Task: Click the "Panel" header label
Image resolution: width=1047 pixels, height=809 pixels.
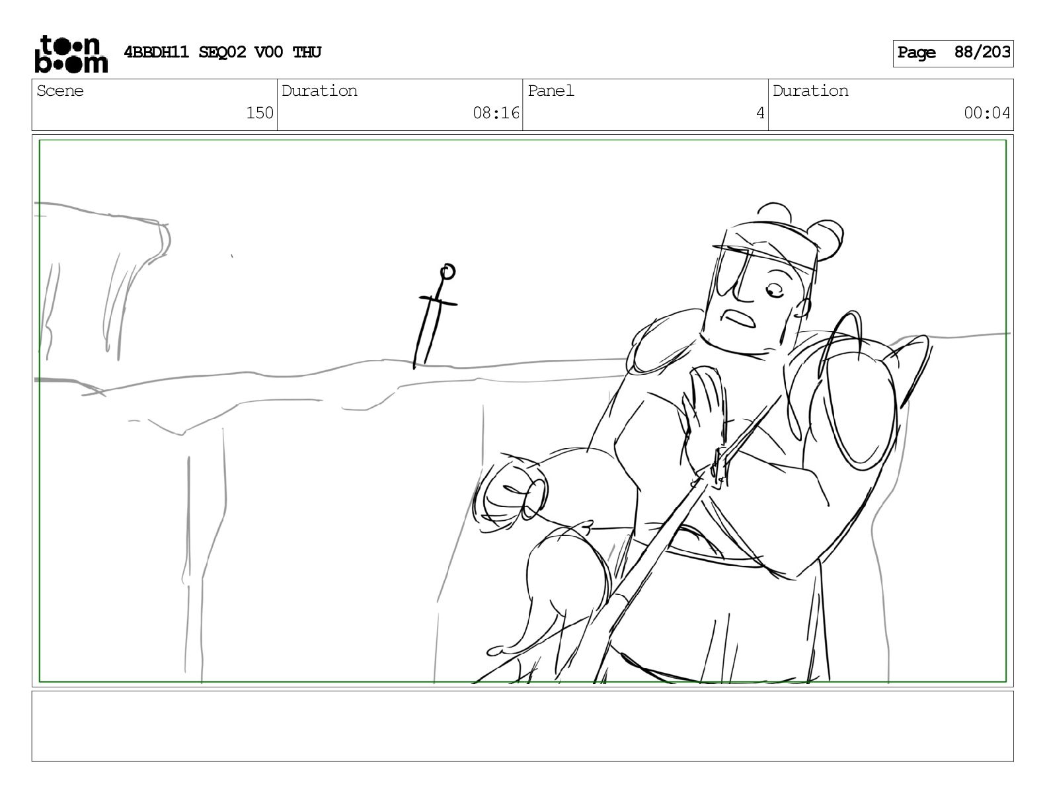Action: pyautogui.click(x=551, y=91)
